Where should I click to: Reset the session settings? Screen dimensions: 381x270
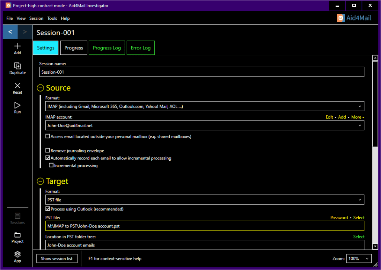click(17, 88)
